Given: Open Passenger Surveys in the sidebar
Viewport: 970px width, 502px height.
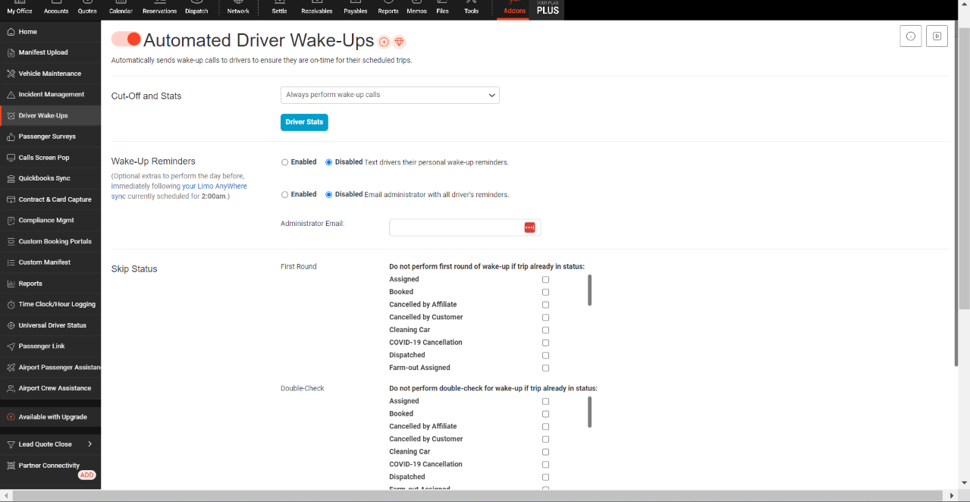Looking at the screenshot, I should click(x=47, y=136).
